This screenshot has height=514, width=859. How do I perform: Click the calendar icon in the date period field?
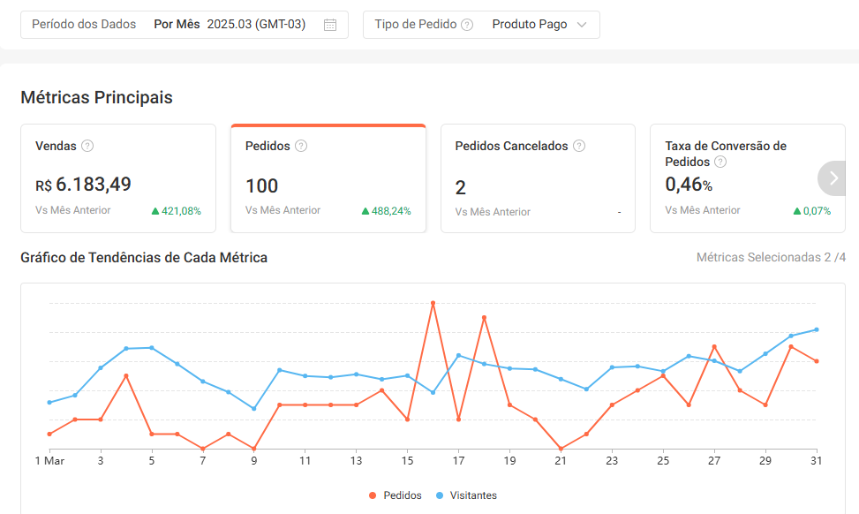(x=330, y=25)
